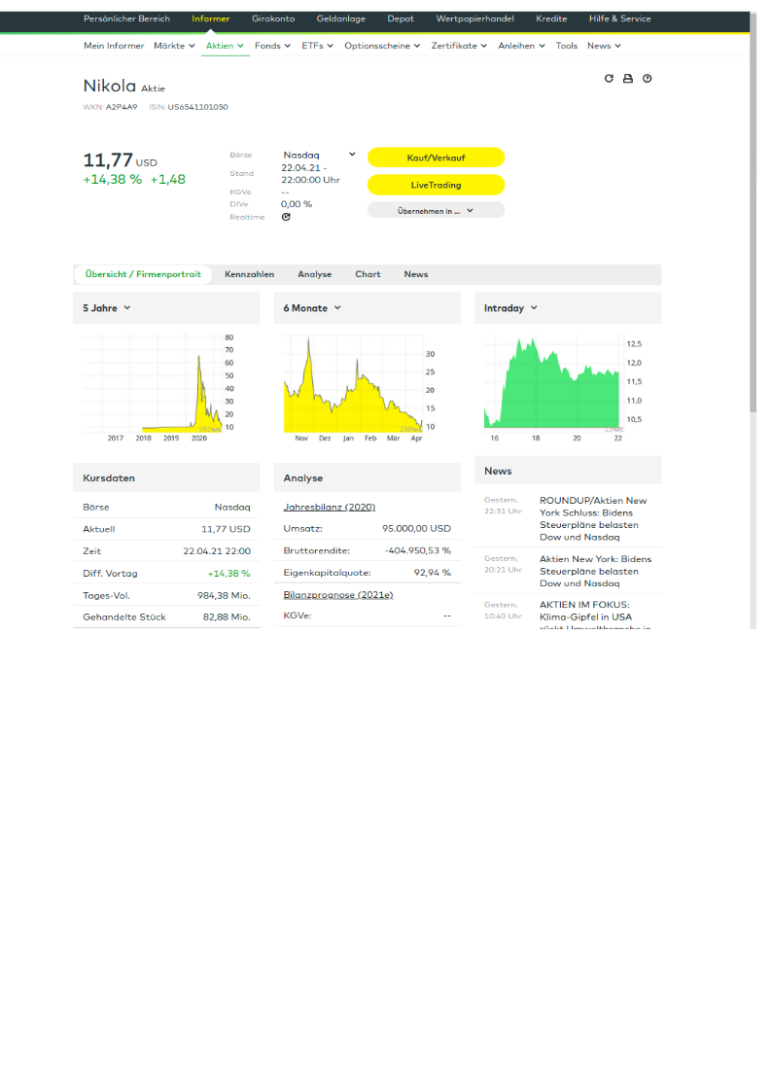Viewport: 772px width, 1092px height.
Task: Select Informer in top navigation
Action: (x=211, y=18)
